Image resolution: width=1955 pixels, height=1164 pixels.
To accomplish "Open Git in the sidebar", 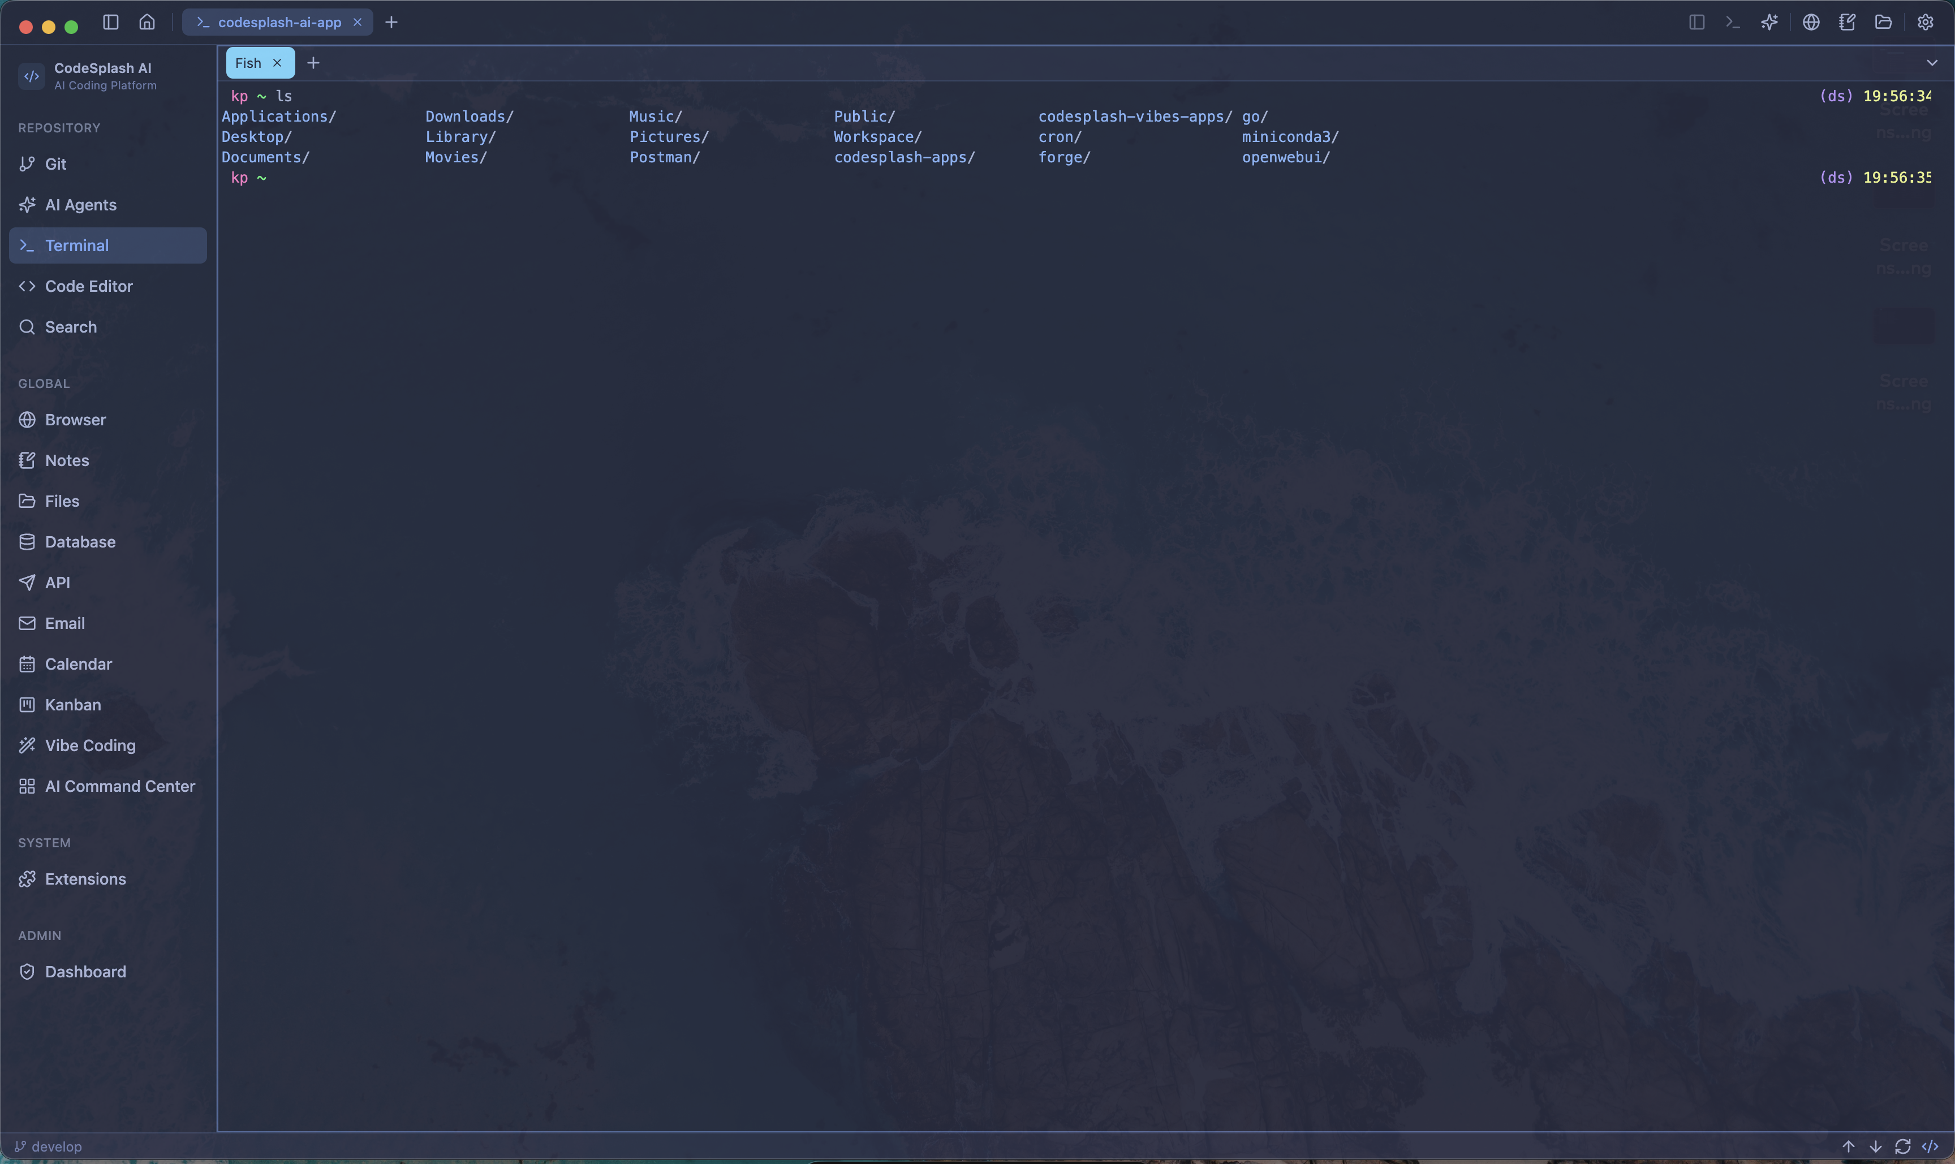I will tap(55, 164).
